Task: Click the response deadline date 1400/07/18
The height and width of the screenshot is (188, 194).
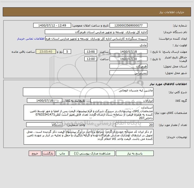Action: (128, 51)
